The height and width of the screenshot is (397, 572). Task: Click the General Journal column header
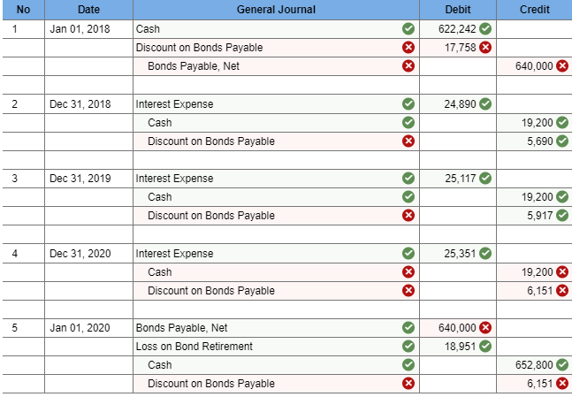click(276, 10)
